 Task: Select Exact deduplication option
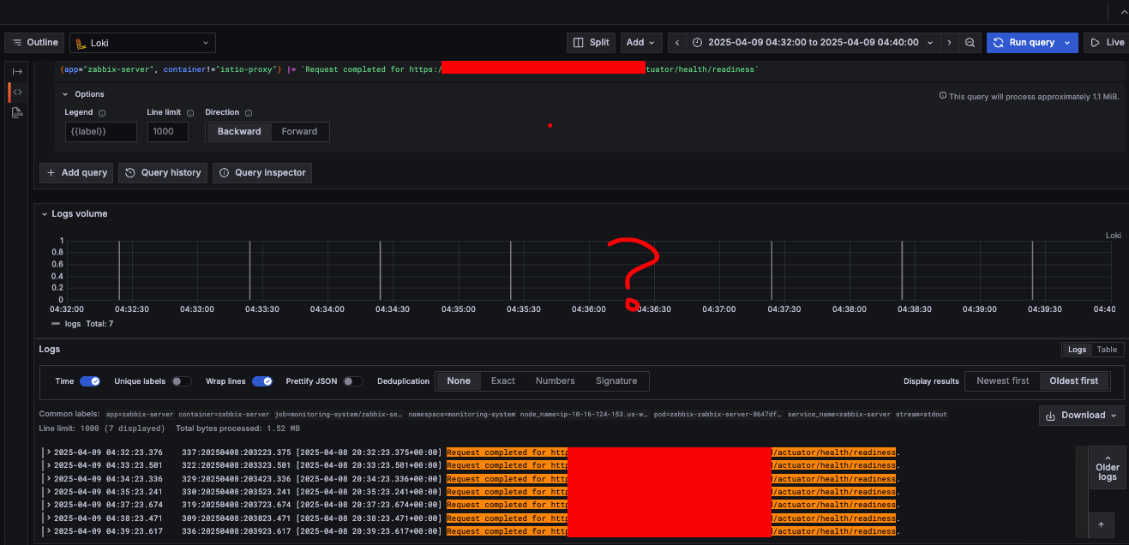coord(502,380)
